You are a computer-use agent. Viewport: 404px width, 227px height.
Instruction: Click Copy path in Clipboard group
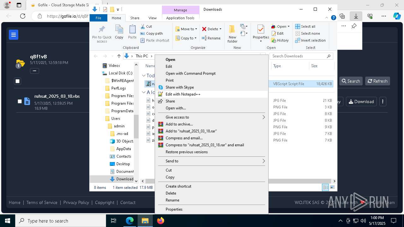pos(151,33)
